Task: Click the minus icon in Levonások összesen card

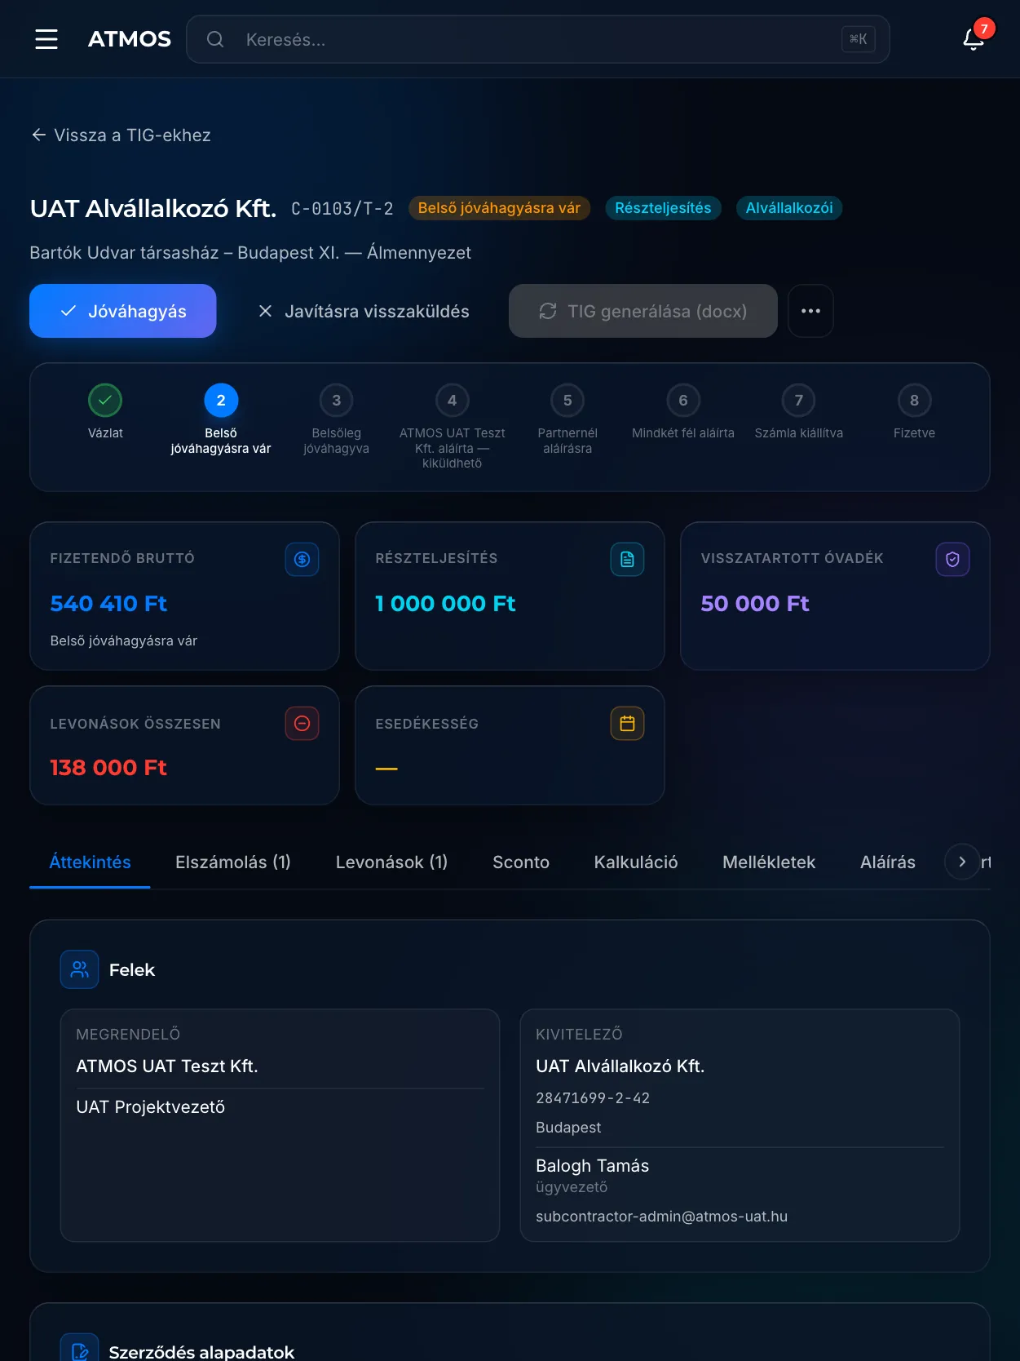Action: coord(302,724)
